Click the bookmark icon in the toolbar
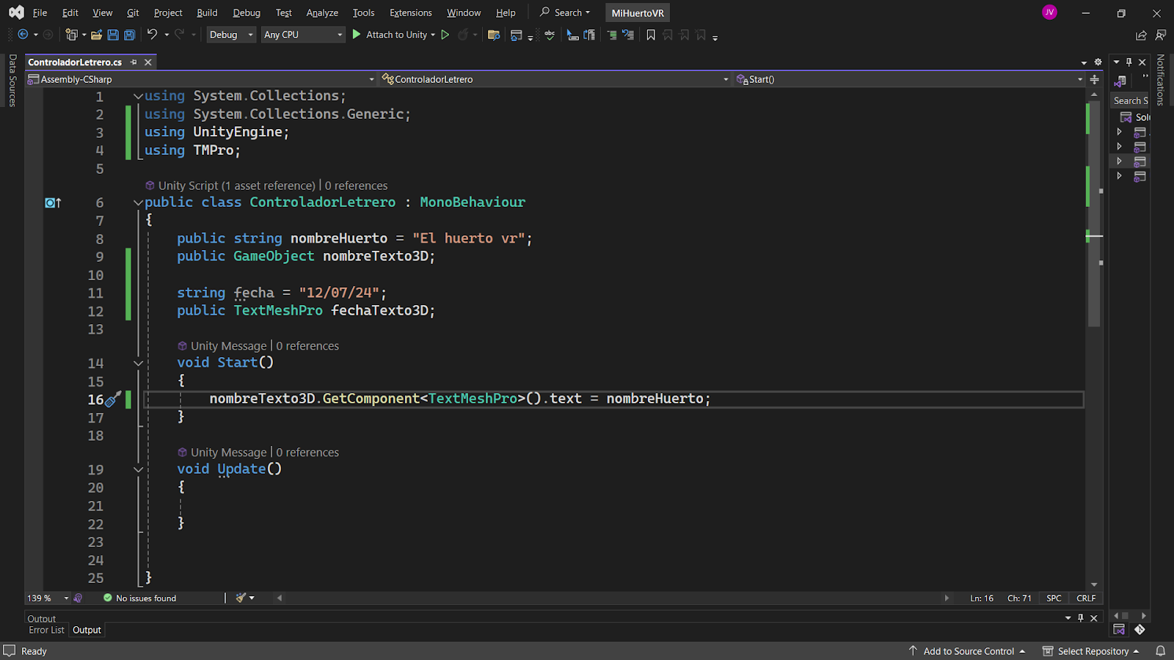1174x660 pixels. 650,34
